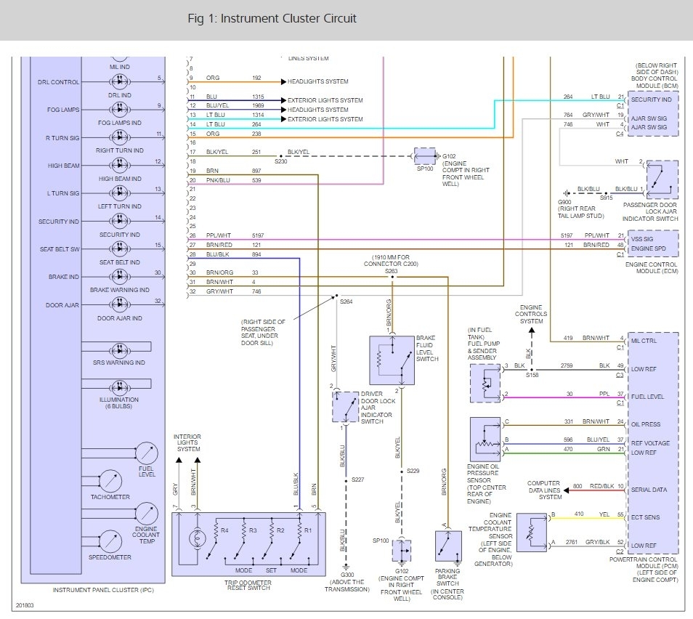The image size is (693, 619).
Task: Click the 'ECT SENS' pin label
Action: click(645, 517)
